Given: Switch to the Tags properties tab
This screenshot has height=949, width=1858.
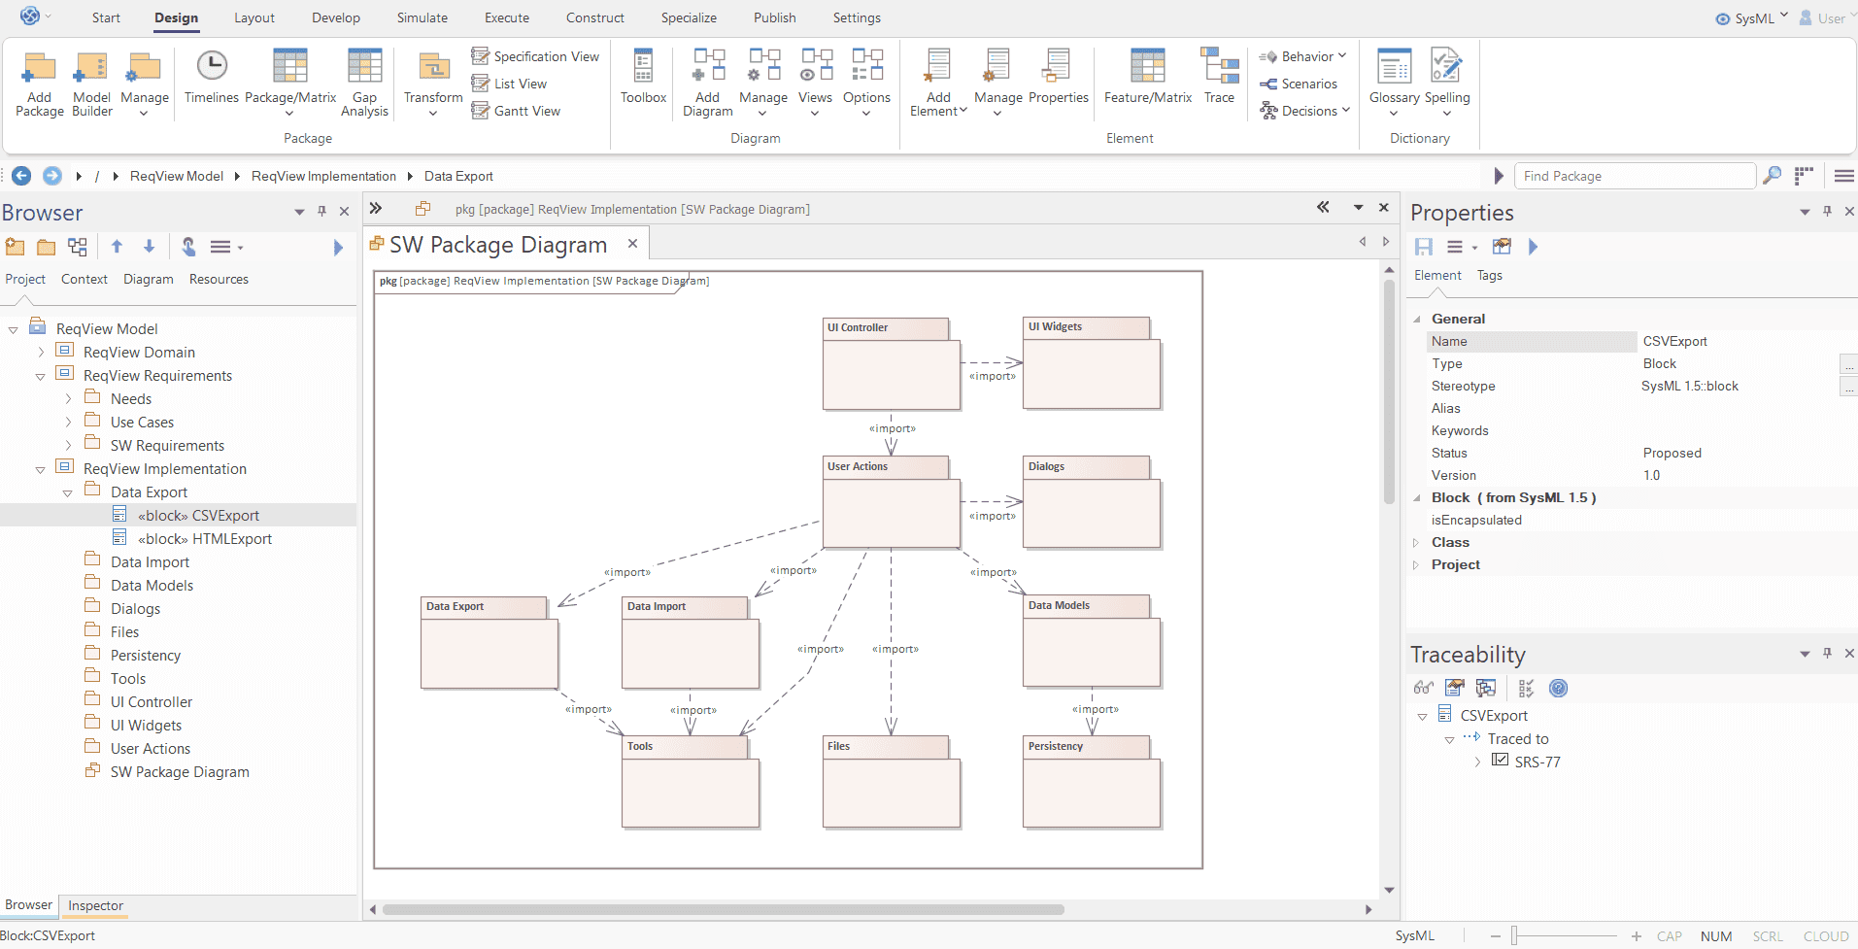Looking at the screenshot, I should pyautogui.click(x=1490, y=276).
